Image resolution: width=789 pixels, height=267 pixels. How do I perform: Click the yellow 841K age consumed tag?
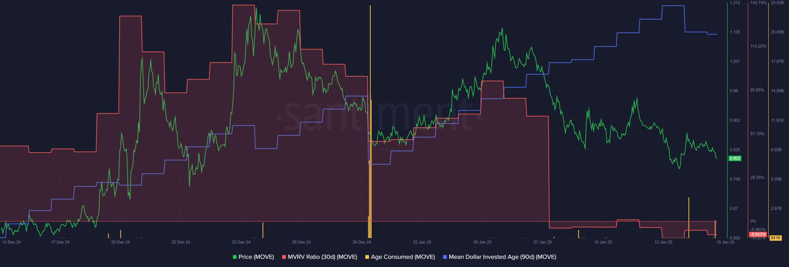click(775, 238)
